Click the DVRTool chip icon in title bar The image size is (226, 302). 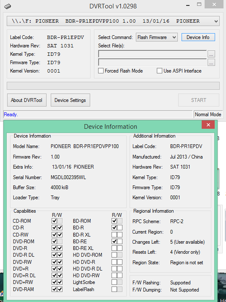[x=8, y=6]
